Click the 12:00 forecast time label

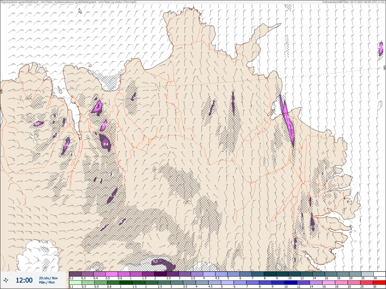24,280
